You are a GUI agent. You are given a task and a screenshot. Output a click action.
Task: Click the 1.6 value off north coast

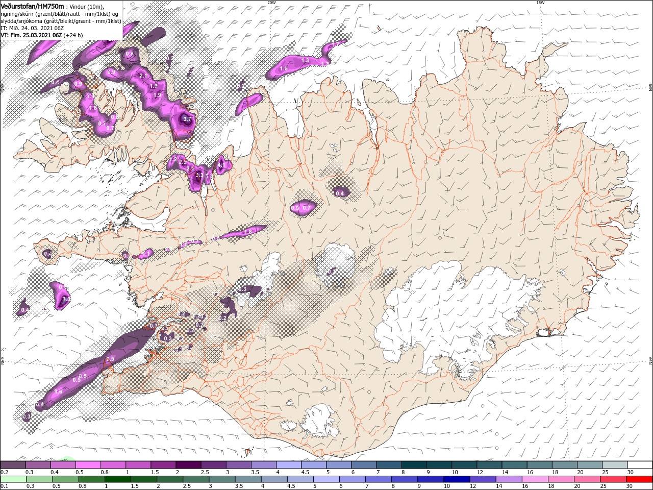point(284,68)
